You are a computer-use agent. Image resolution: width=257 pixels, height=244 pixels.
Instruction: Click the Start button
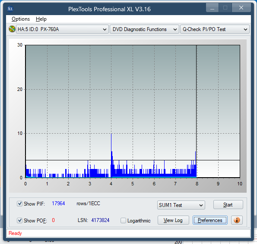pos(228,205)
